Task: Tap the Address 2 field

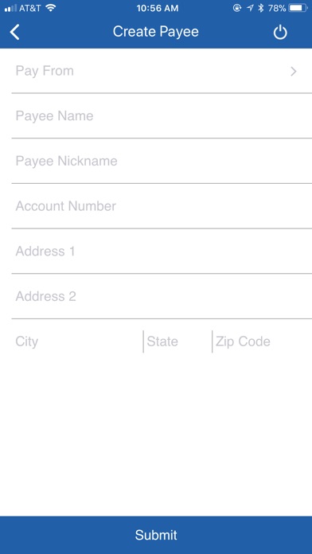Action: pos(162,296)
